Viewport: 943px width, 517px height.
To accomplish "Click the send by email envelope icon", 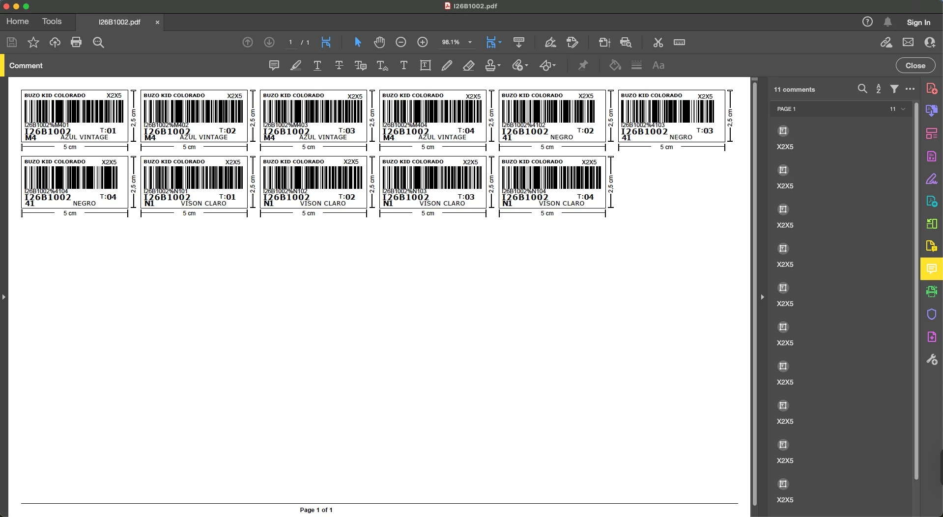I will (x=908, y=42).
